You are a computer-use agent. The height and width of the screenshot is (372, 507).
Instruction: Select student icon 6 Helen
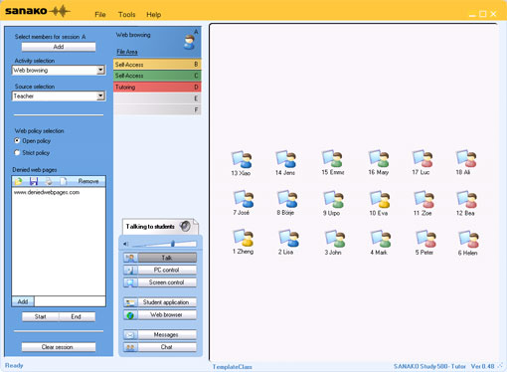[468, 240]
